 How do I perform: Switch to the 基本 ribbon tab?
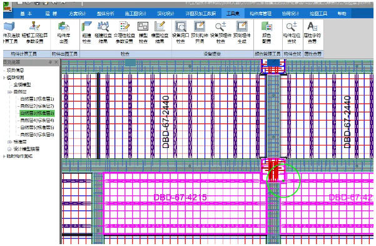[26, 14]
